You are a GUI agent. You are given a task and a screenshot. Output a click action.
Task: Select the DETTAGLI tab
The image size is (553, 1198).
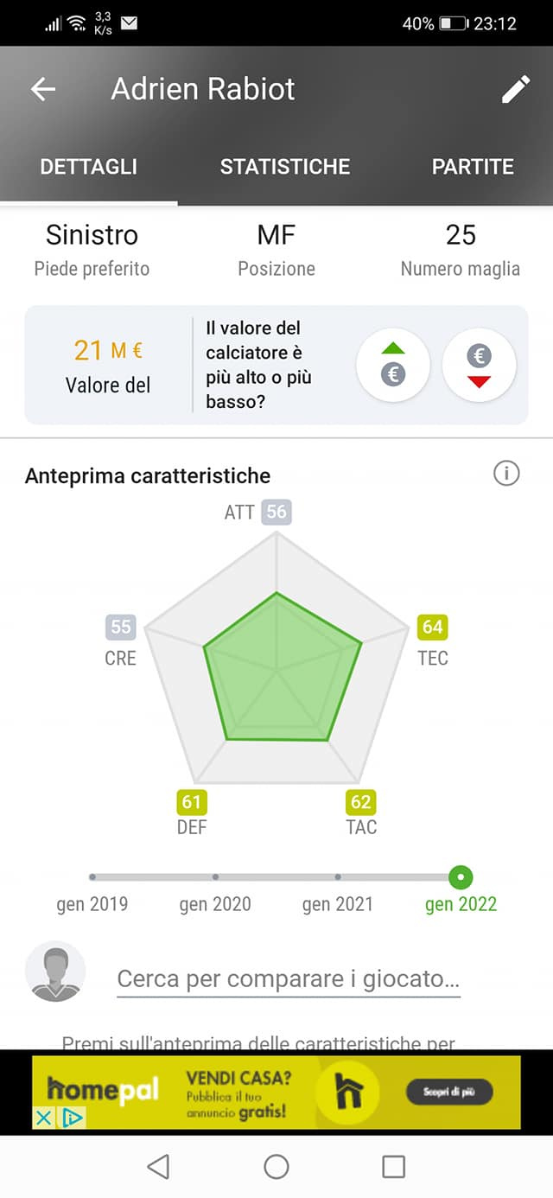coord(88,167)
